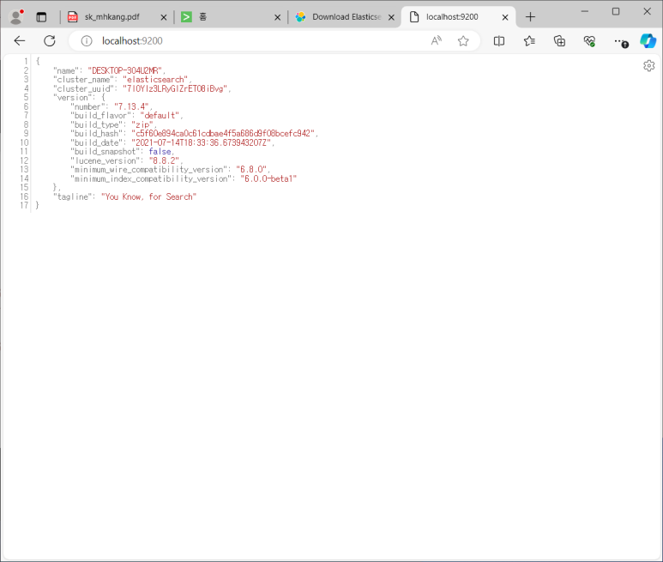Click the "default" build_flavor value
Viewport: 663px width, 562px height.
pos(160,116)
